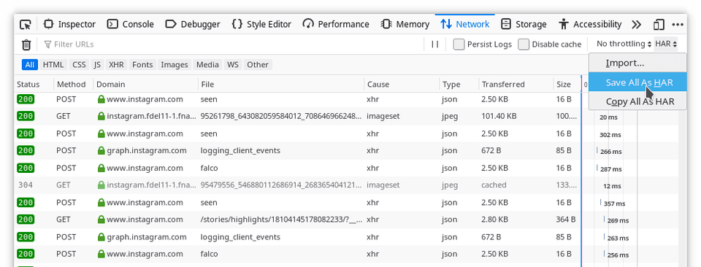Clear network log with trash icon
The width and height of the screenshot is (701, 267).
[x=26, y=44]
